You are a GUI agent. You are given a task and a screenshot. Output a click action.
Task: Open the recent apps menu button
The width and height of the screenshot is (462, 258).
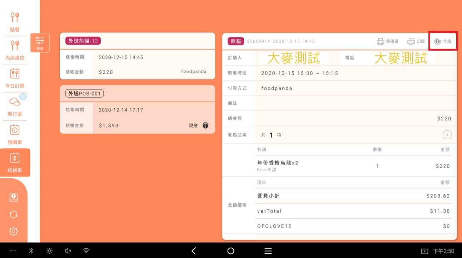click(268, 251)
